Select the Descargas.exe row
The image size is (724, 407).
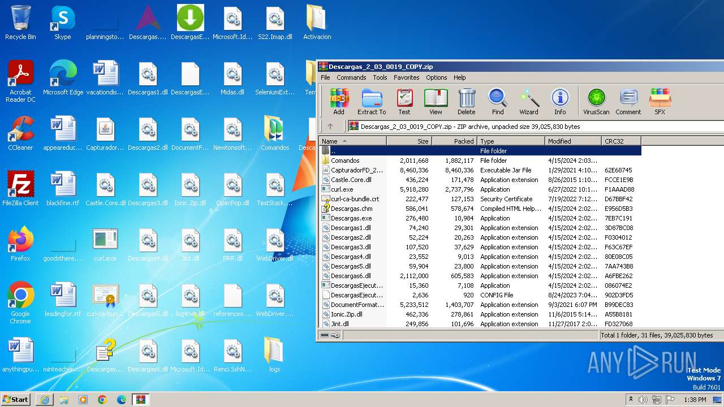point(480,218)
